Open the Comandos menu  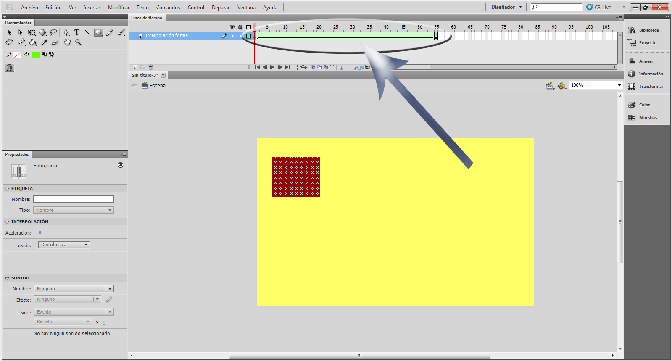point(168,8)
